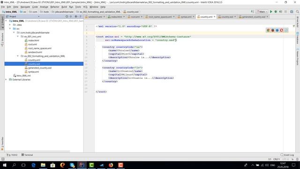Open Windows Start menu

coord(5,165)
